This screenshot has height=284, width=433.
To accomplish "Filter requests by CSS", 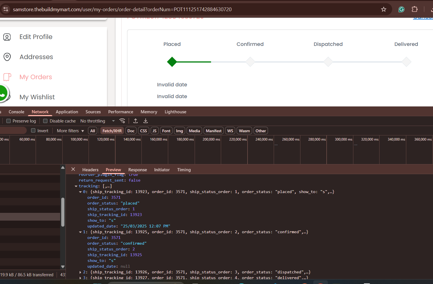I will 143,131.
